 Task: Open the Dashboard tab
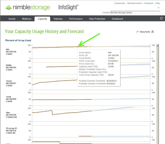[x=117, y=19]
